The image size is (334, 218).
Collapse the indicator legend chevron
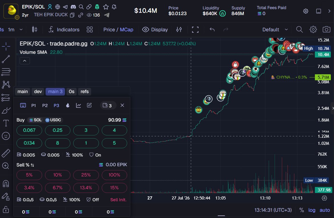tap(25, 61)
